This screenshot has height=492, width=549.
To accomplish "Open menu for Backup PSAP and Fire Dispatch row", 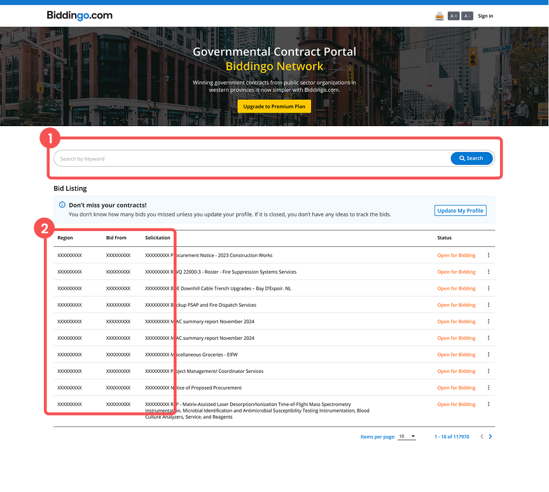I will point(489,304).
